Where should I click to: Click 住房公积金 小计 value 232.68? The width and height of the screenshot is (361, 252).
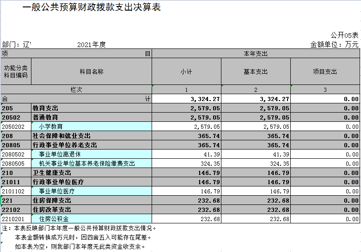tap(186, 218)
